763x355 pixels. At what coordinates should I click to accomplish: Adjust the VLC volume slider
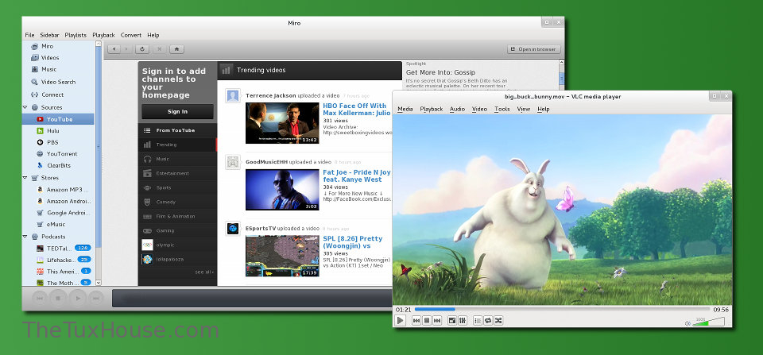713,322
